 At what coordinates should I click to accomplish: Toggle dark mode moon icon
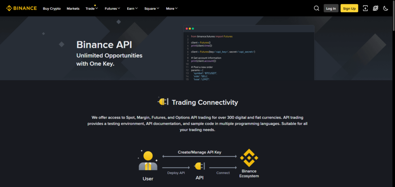pos(386,8)
